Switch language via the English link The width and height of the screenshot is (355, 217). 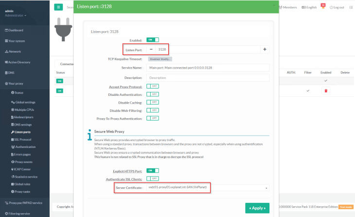click(309, 7)
